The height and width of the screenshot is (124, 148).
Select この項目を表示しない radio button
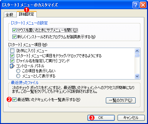tap(18, 71)
